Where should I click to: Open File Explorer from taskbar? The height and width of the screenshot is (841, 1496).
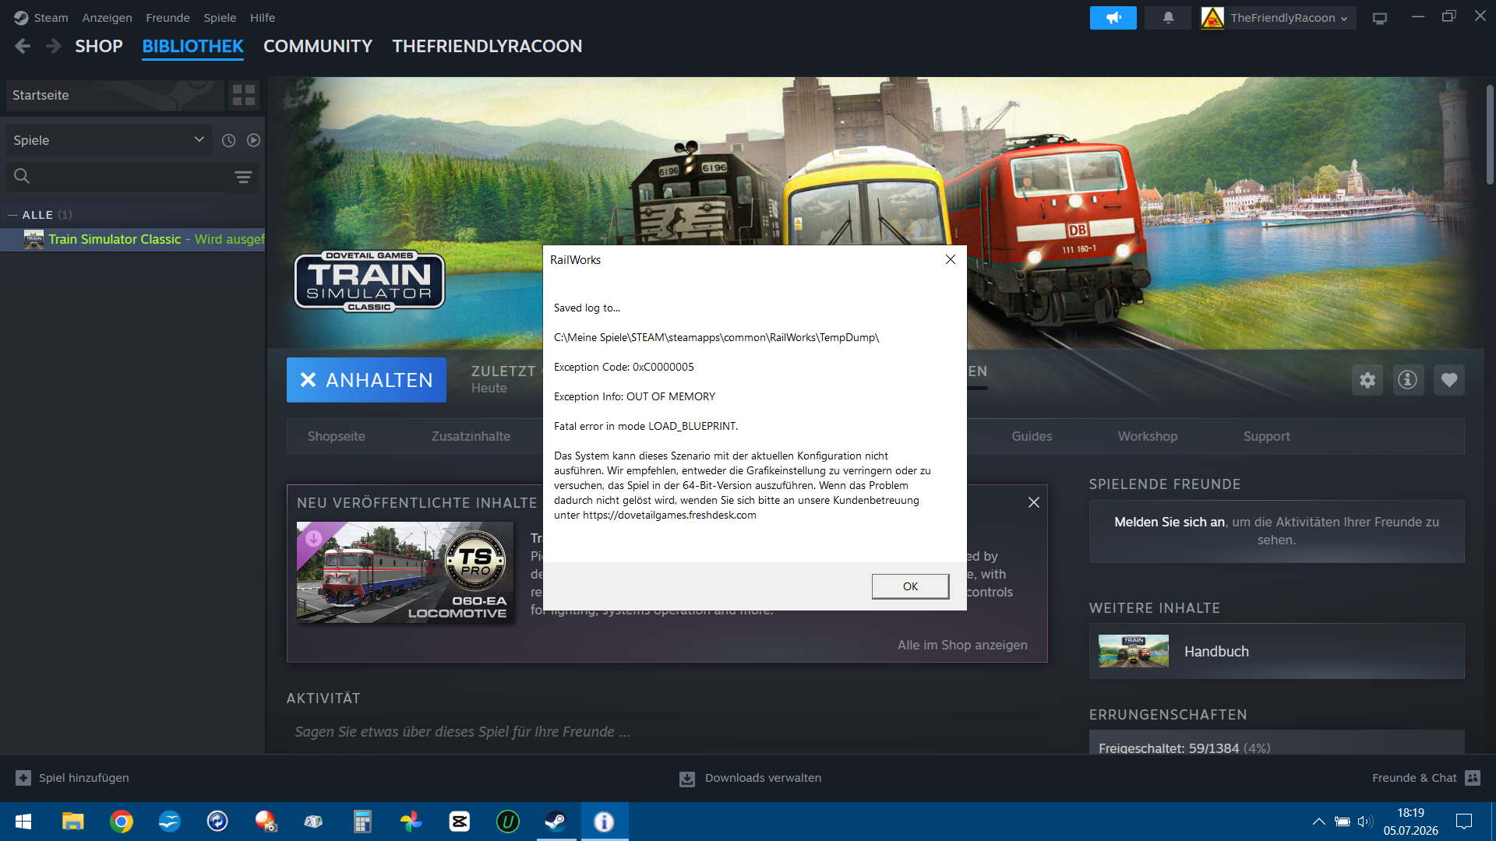[72, 822]
